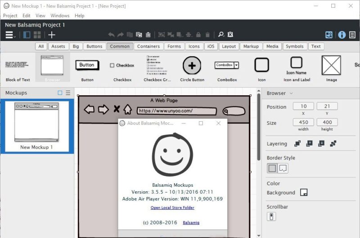
Task: Pick the Circle Button control
Action: (x=192, y=68)
